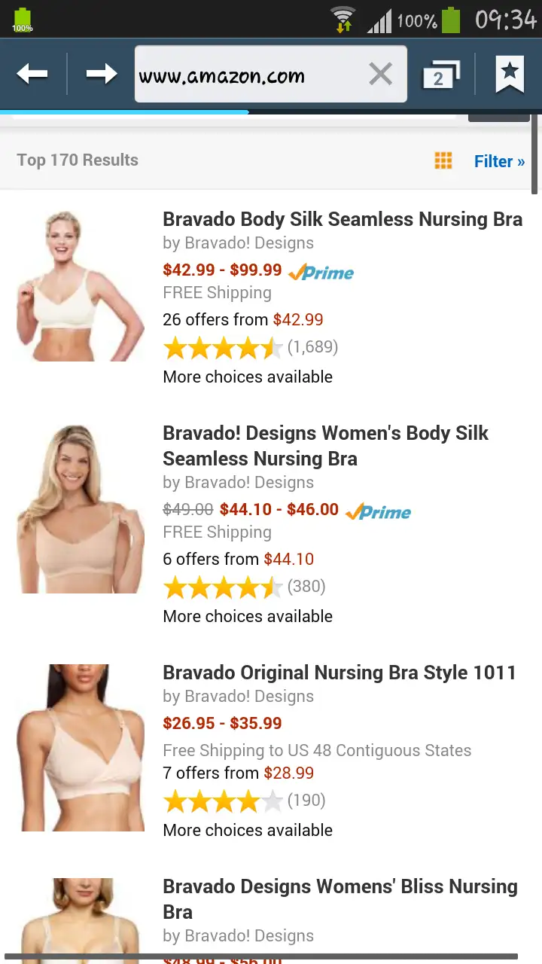Open Bravado Designs Womens' Bliss Nursing Bra

pyautogui.click(x=340, y=899)
